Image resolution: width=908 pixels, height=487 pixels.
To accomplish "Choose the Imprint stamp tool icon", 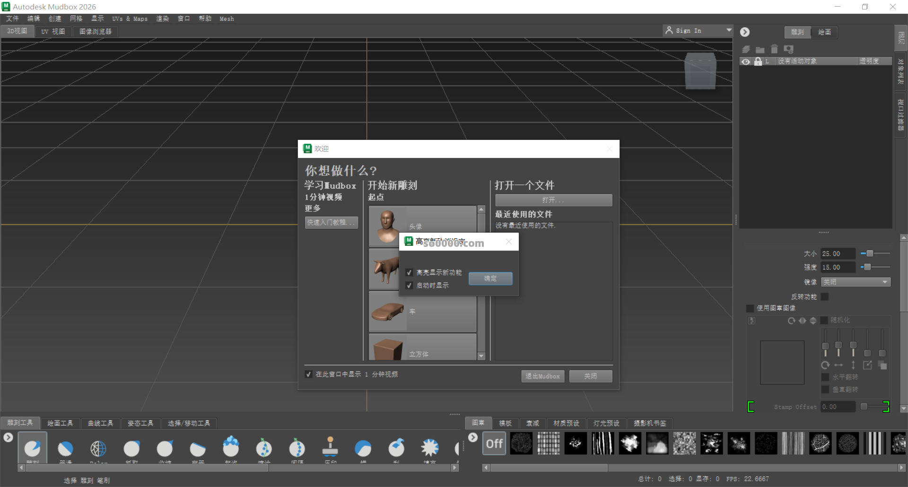I will pos(330,447).
